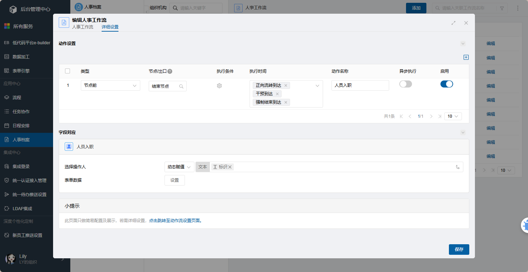Disable the 启用 switch

tap(446, 84)
